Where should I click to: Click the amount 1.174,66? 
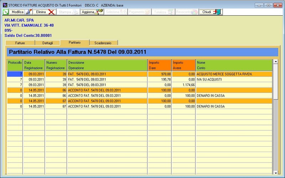(189, 85)
